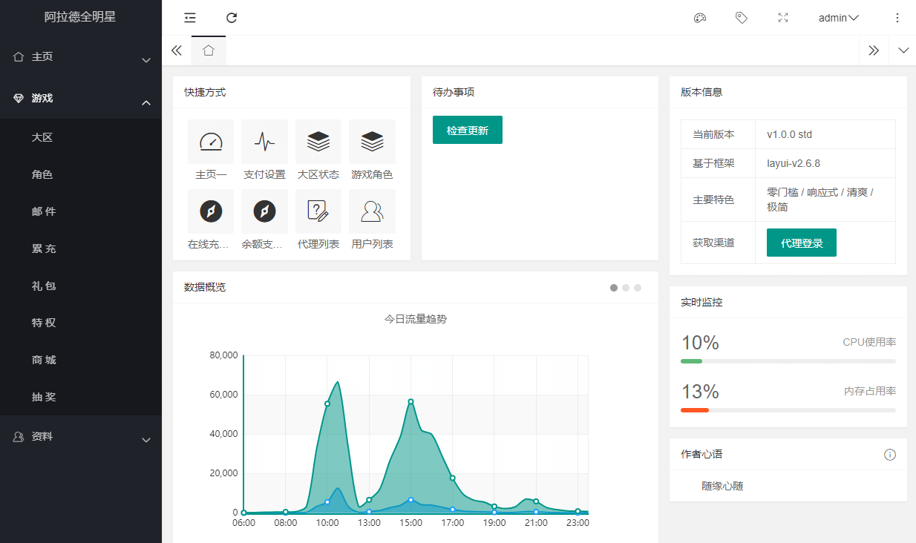Open the 游戏角色 shortcut
The image size is (916, 543).
(x=372, y=151)
